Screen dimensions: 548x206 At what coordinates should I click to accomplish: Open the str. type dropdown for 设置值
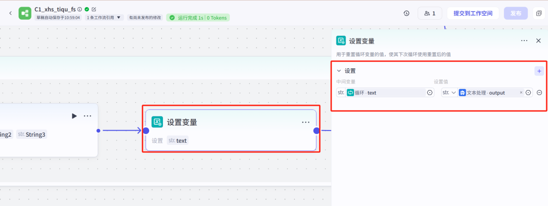[449, 92]
